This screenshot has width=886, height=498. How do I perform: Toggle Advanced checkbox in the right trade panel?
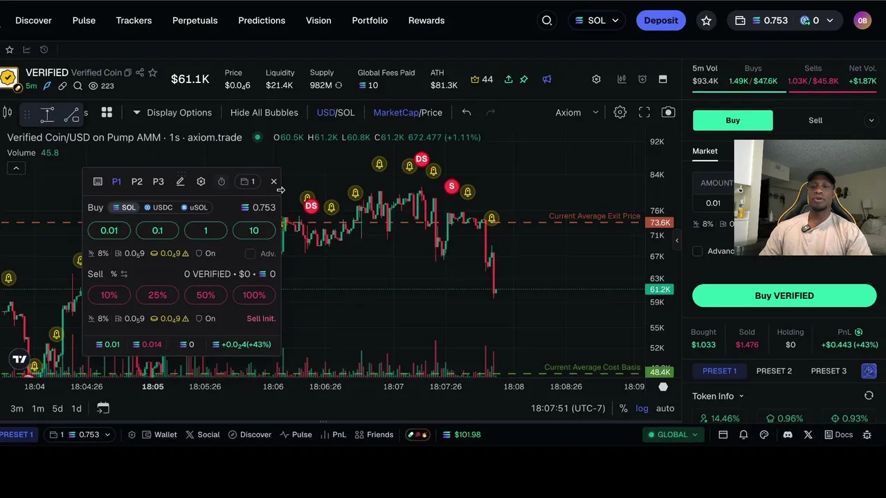(698, 251)
